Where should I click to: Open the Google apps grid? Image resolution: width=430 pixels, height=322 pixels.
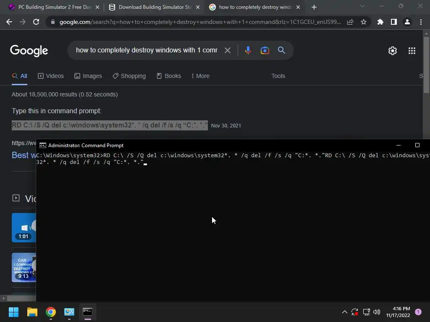click(x=412, y=51)
